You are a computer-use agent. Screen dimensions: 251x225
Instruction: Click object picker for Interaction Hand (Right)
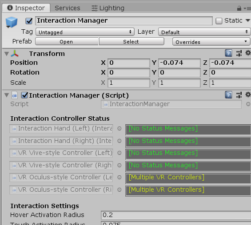coord(120,141)
